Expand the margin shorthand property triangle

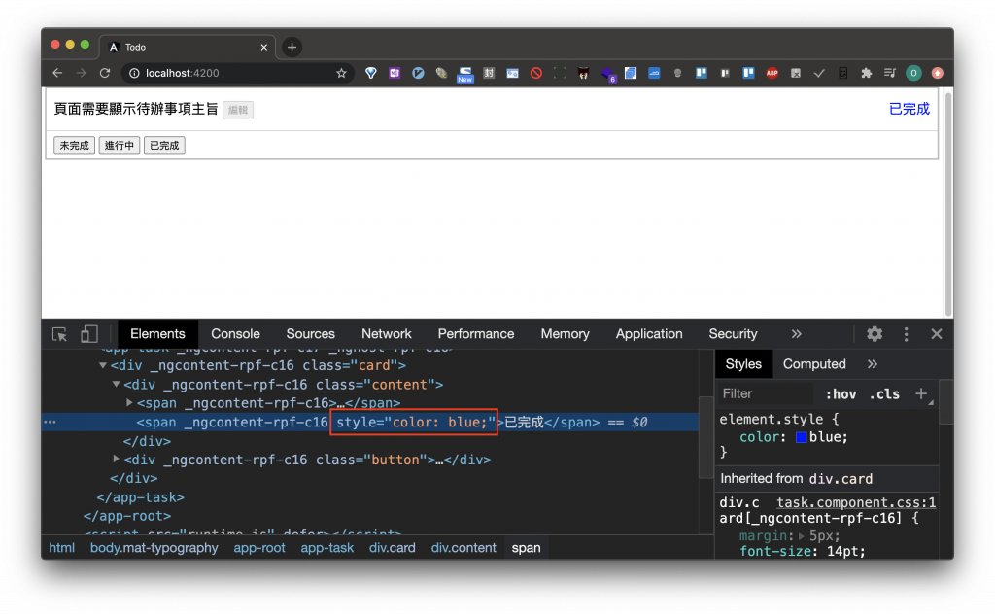(802, 536)
